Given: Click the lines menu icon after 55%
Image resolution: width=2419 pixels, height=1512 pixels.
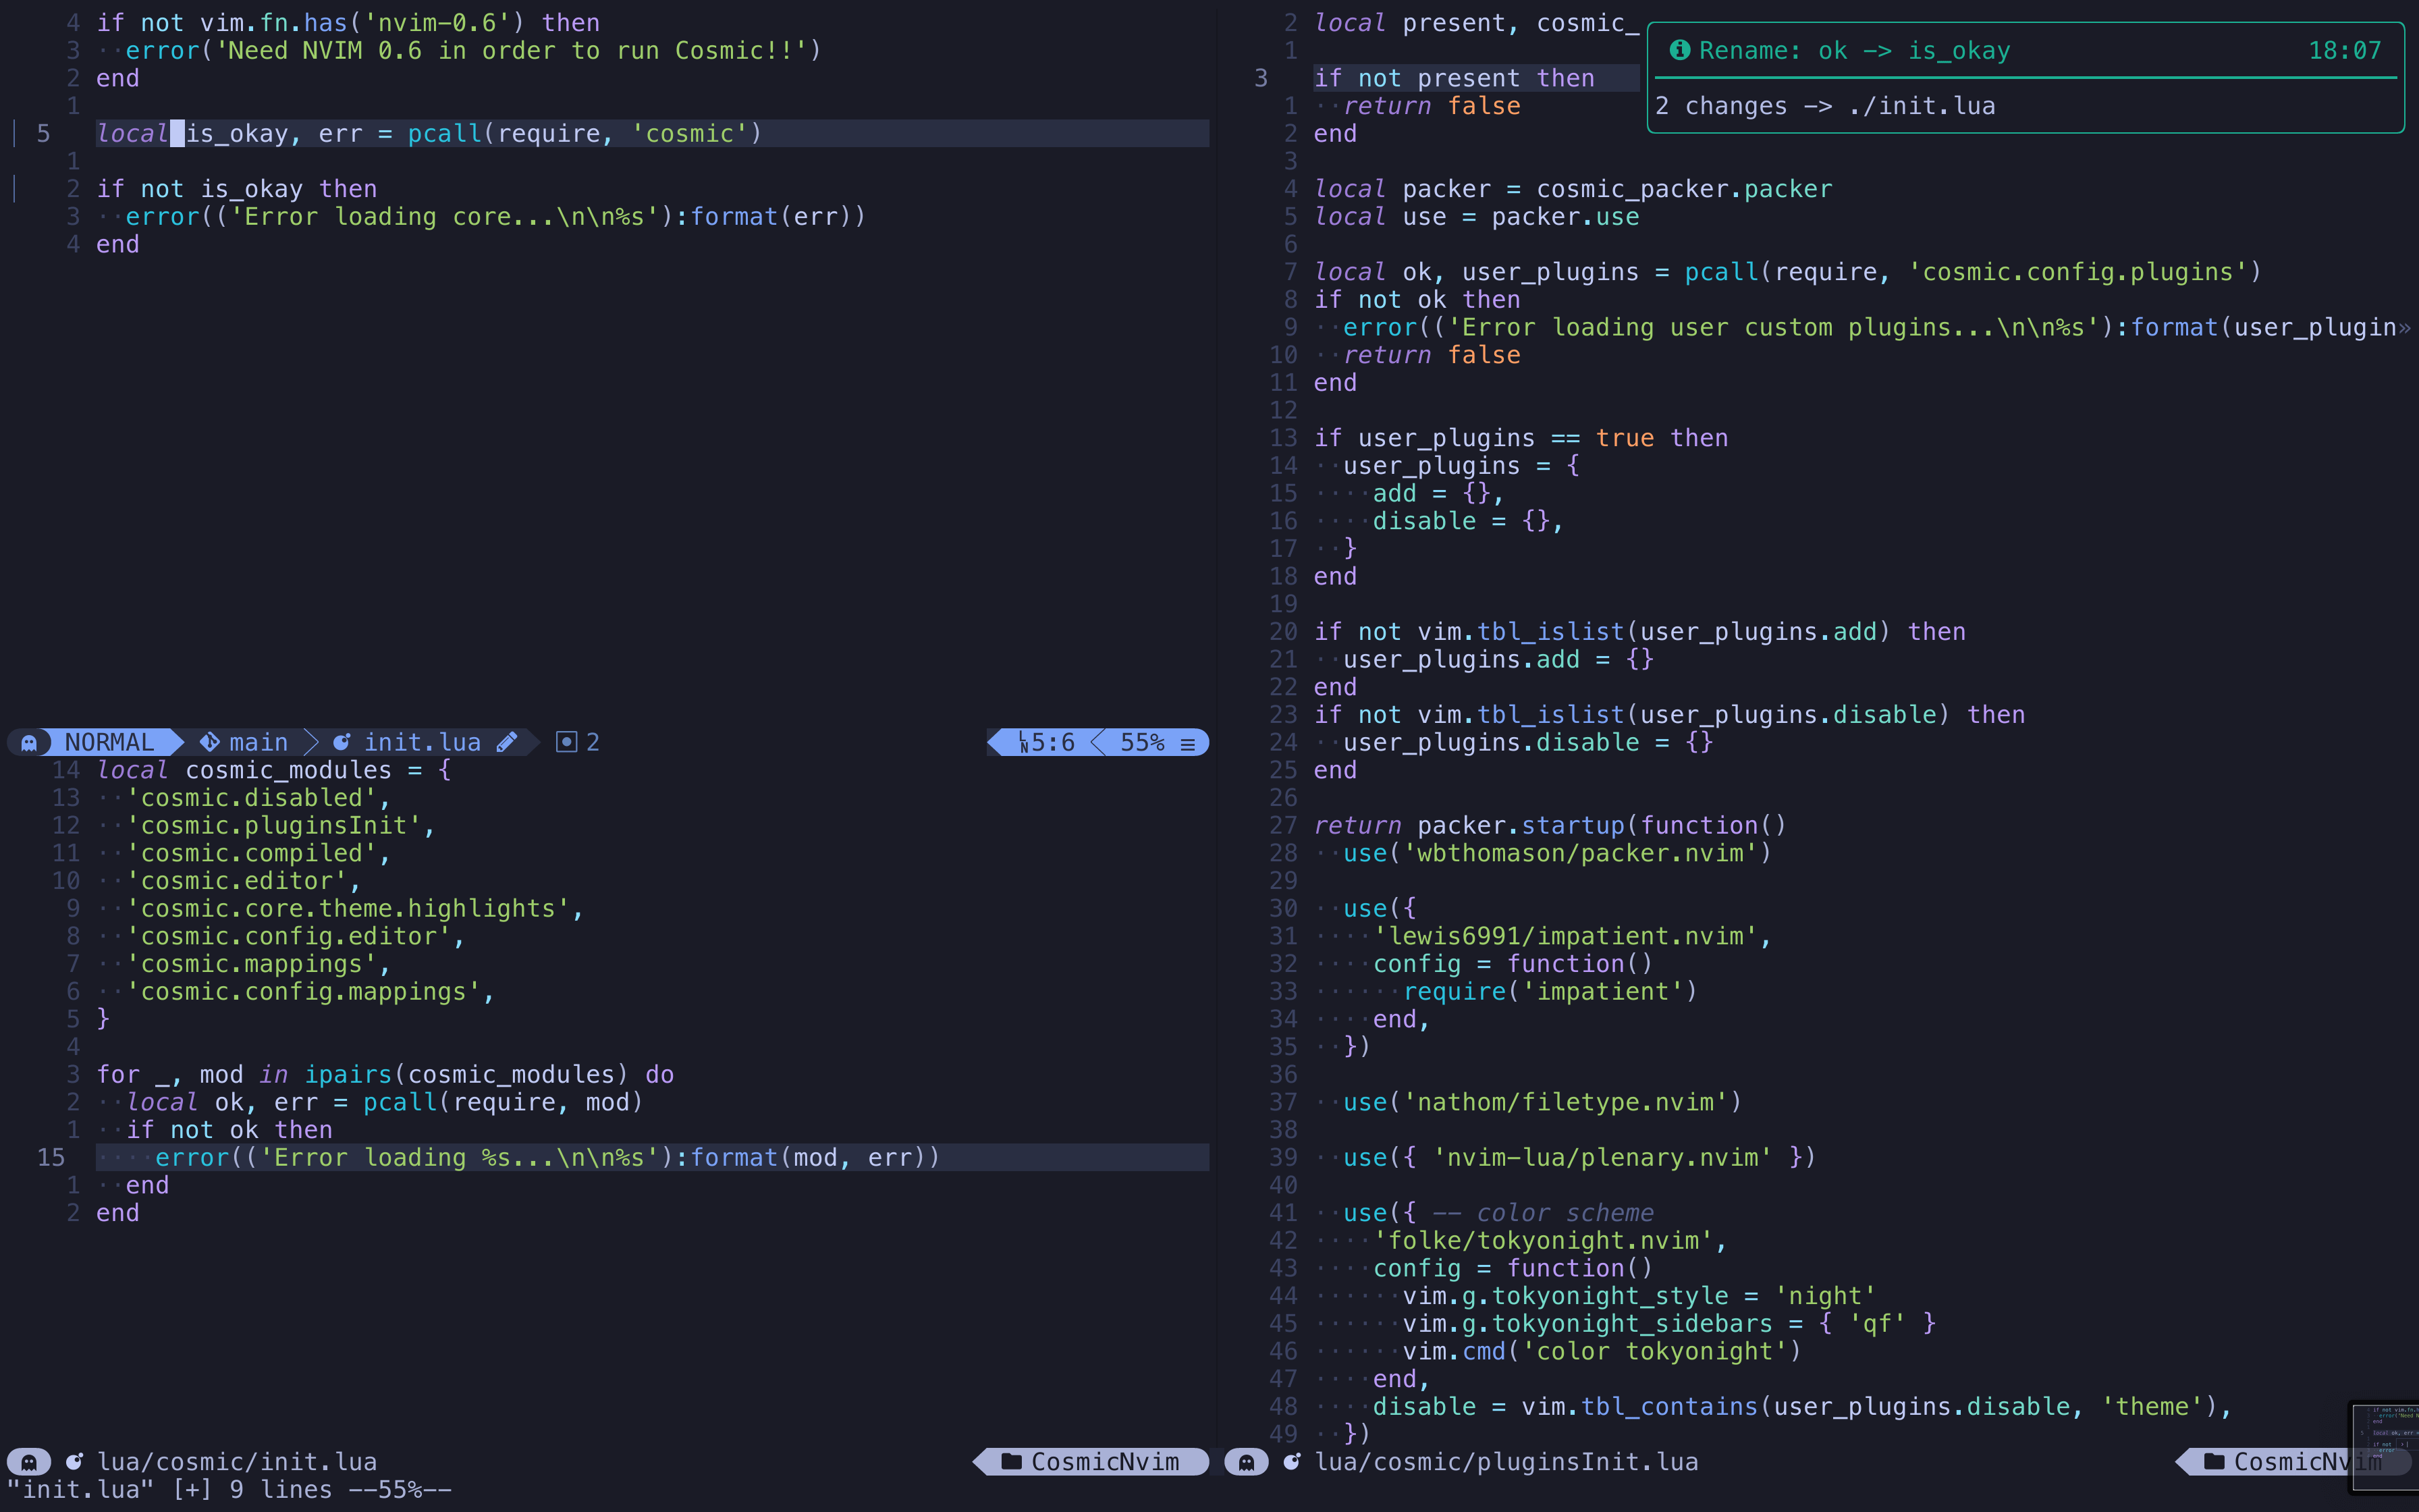Looking at the screenshot, I should point(1187,743).
